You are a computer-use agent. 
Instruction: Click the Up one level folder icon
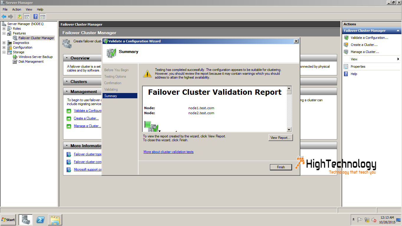tap(20, 16)
